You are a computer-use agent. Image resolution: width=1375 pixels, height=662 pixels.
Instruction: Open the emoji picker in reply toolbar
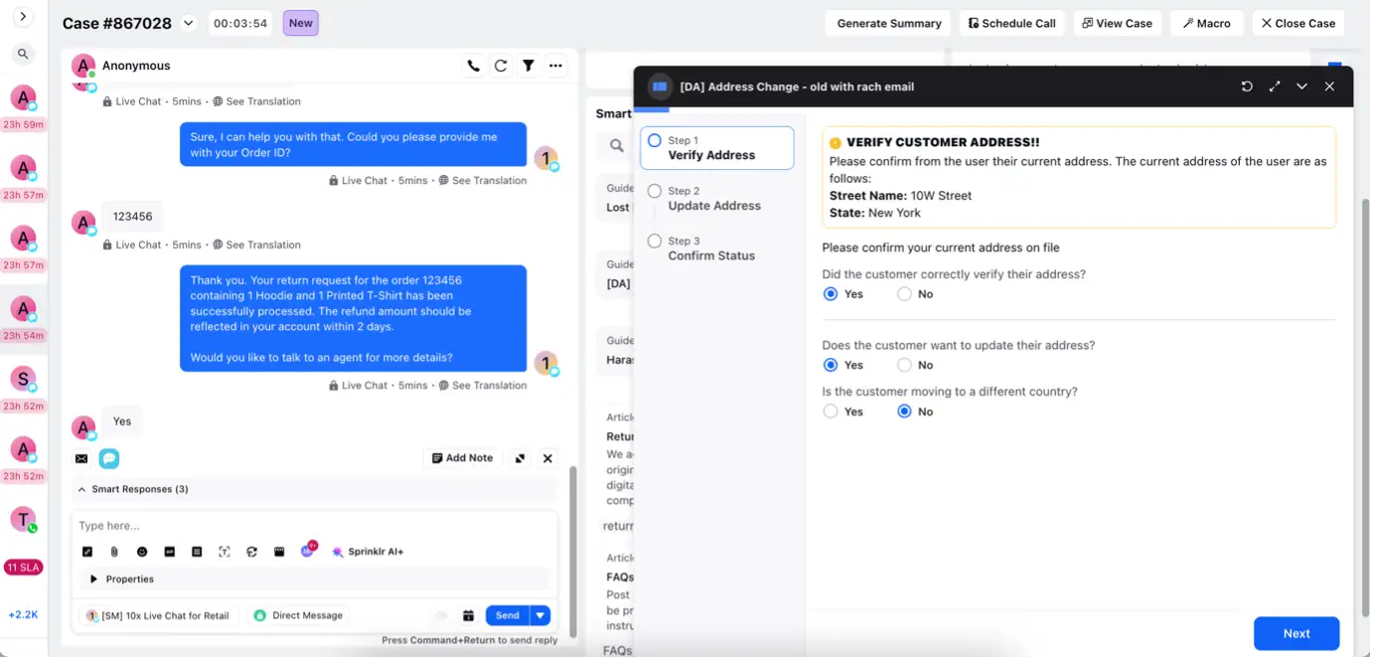click(x=142, y=552)
